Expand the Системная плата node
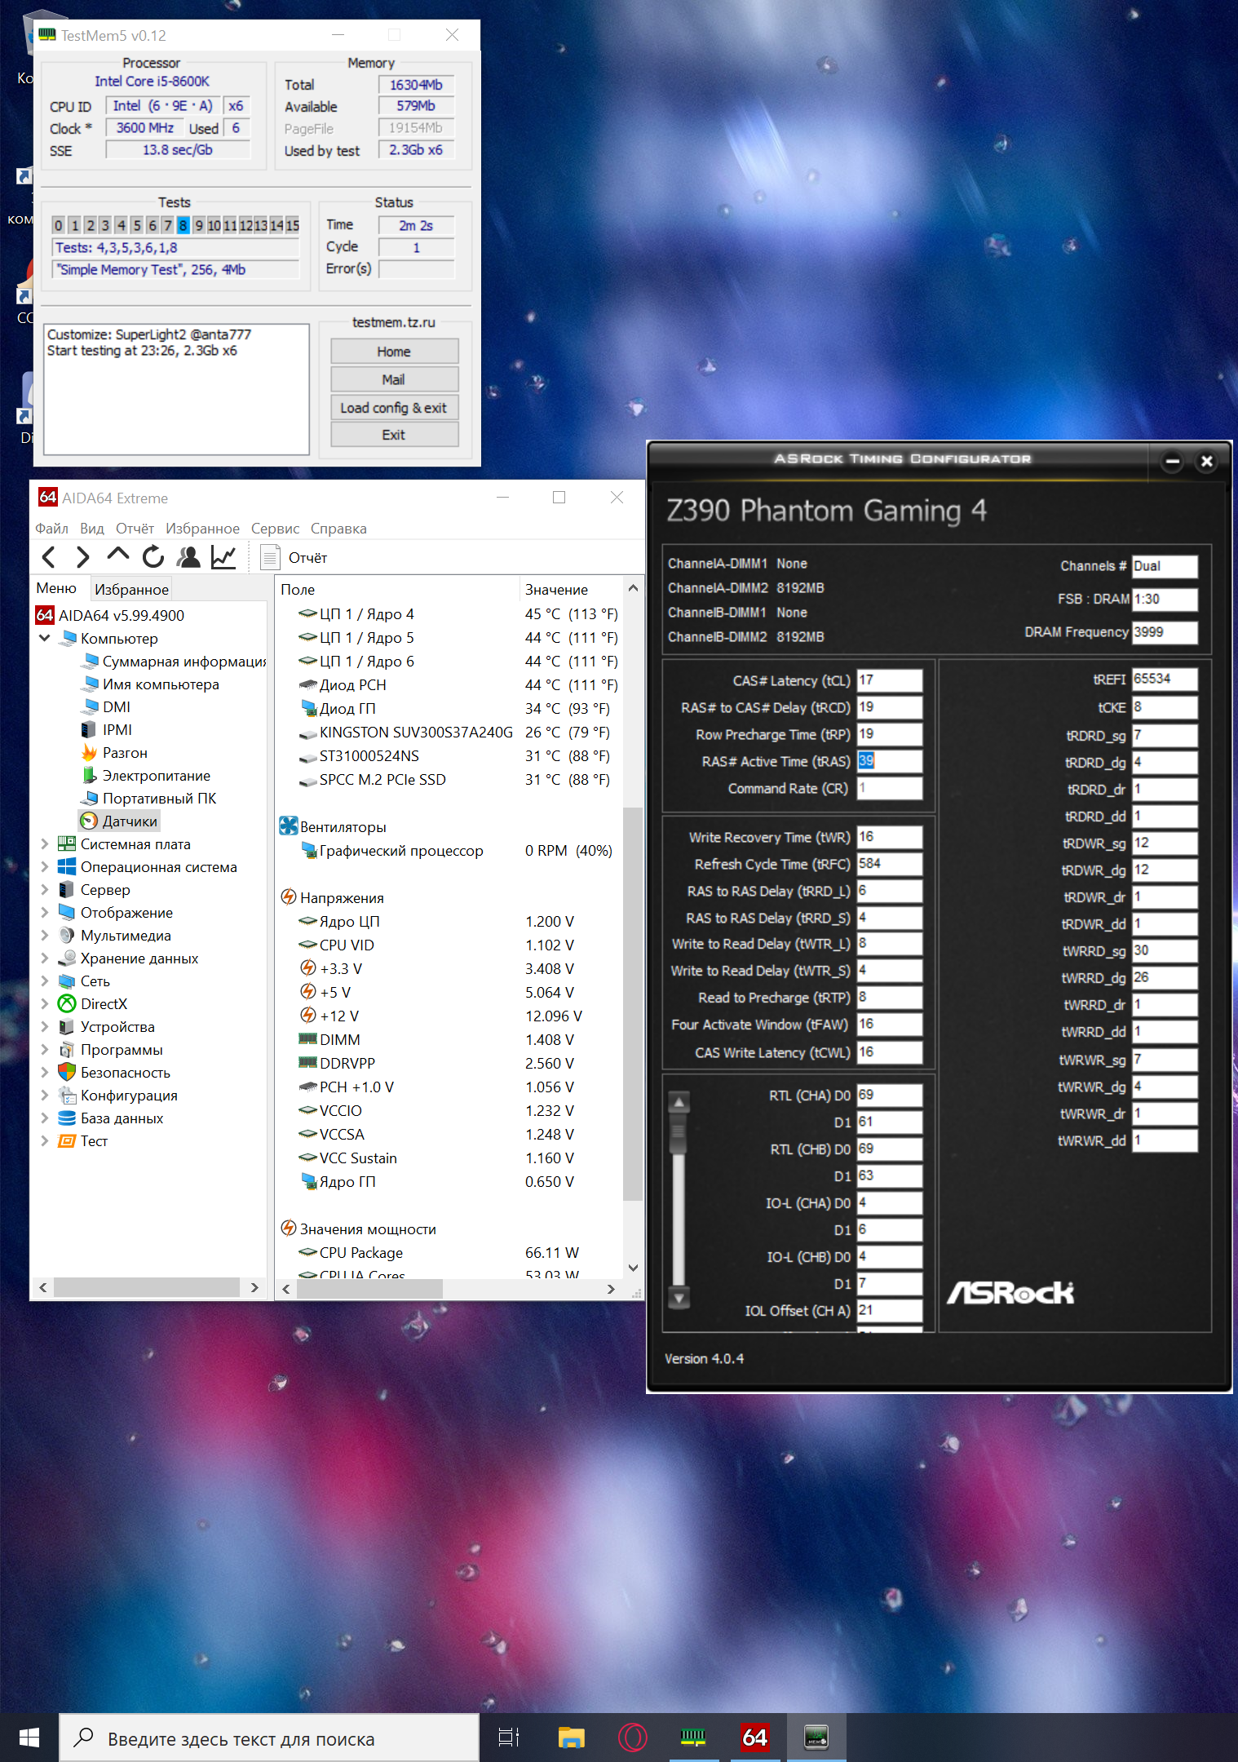Screen dimensions: 1238x1762 tap(45, 844)
